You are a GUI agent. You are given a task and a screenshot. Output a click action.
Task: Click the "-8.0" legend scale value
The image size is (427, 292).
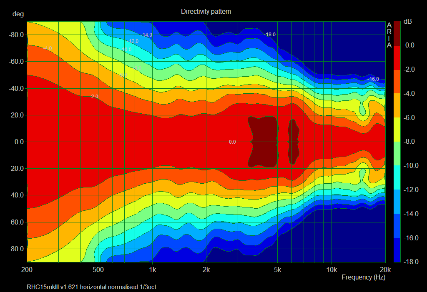click(x=409, y=142)
